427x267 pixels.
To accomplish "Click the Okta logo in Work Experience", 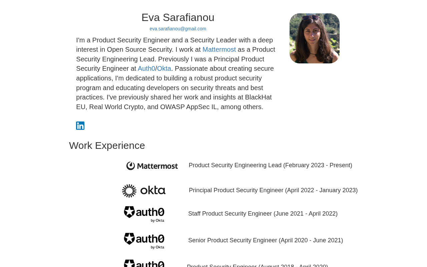I will point(144,191).
